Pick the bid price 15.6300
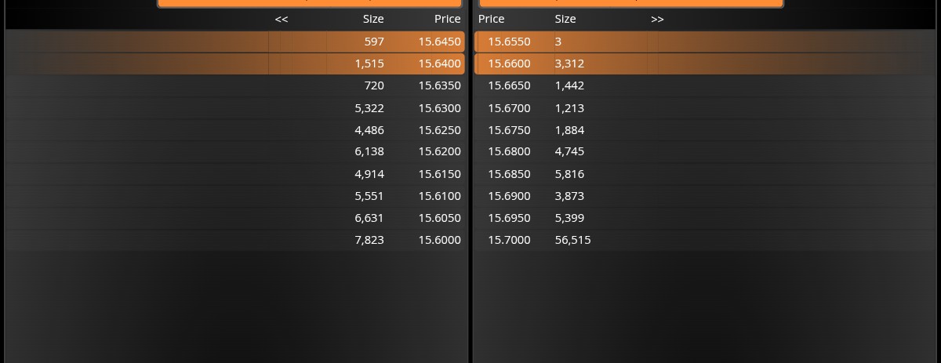Screen dimensions: 941x363 [439, 108]
